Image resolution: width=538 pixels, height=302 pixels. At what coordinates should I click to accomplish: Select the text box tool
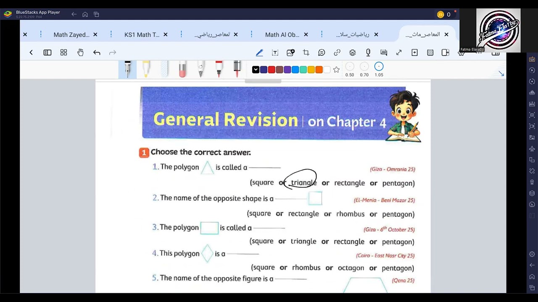point(275,52)
